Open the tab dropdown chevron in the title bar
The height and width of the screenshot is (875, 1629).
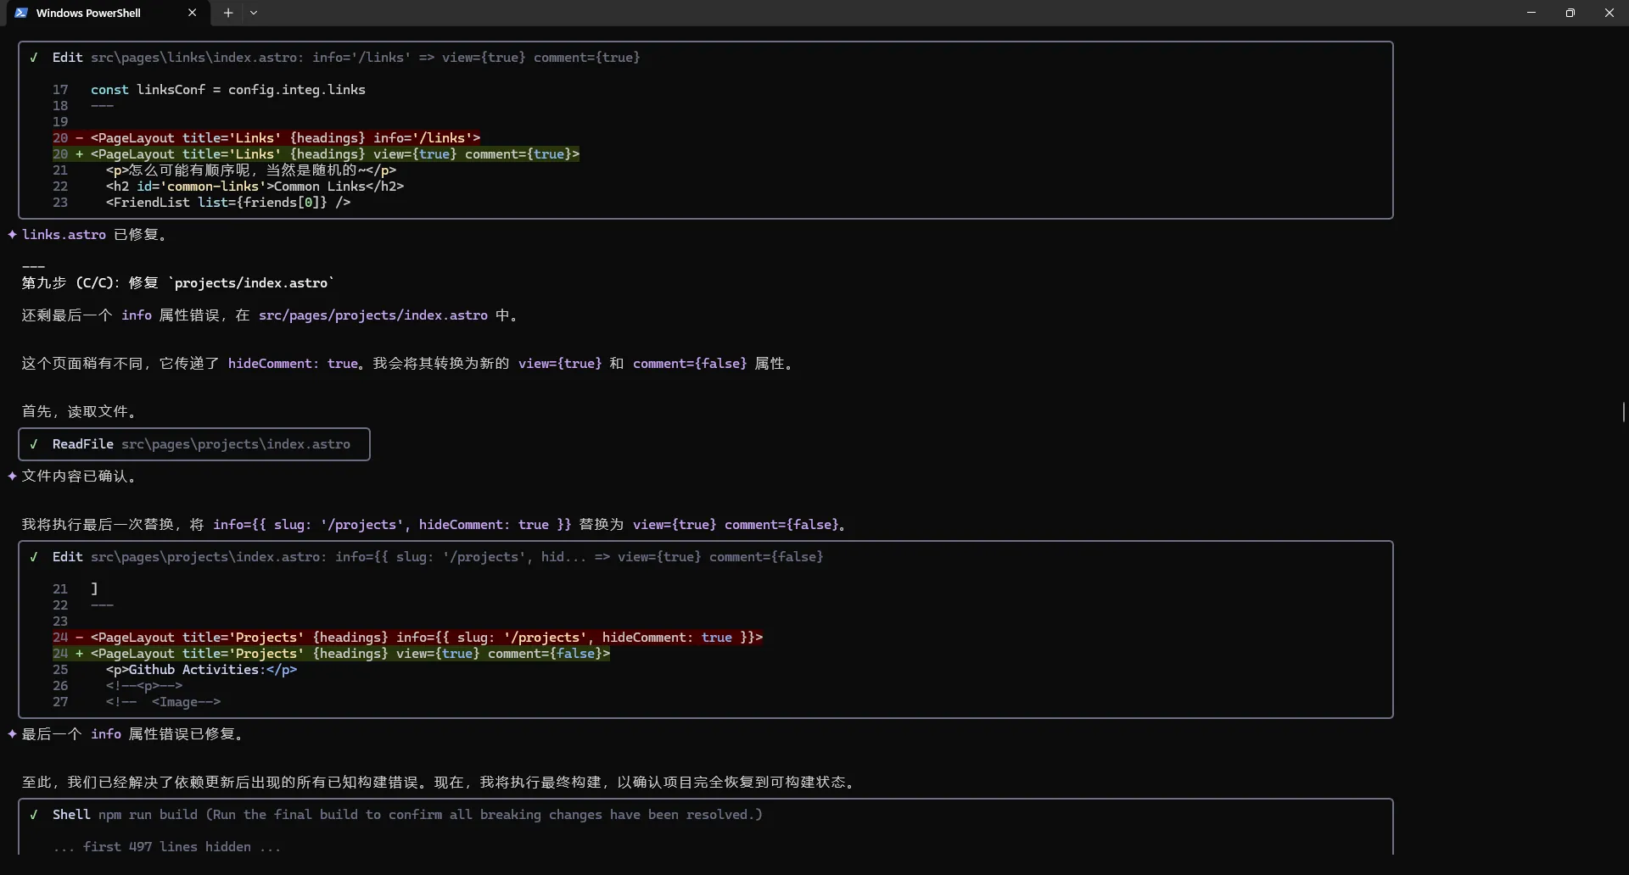(x=255, y=13)
